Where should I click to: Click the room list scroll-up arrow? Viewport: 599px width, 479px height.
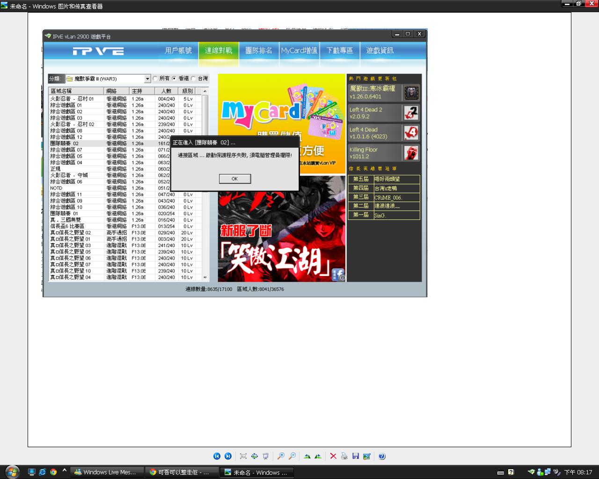[205, 91]
